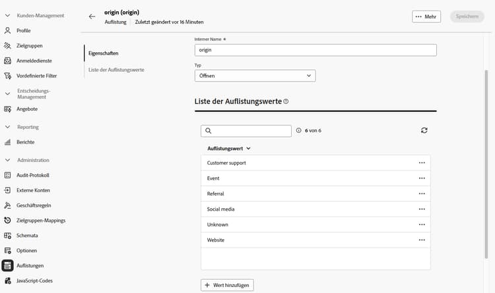Open Zielgruppen-Mappings in the sidebar
Viewport: 495px width, 293px height.
(x=40, y=221)
